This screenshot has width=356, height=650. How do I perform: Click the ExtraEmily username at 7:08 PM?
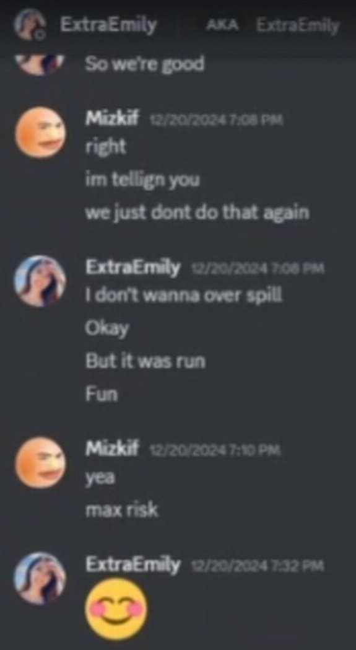[x=133, y=269]
